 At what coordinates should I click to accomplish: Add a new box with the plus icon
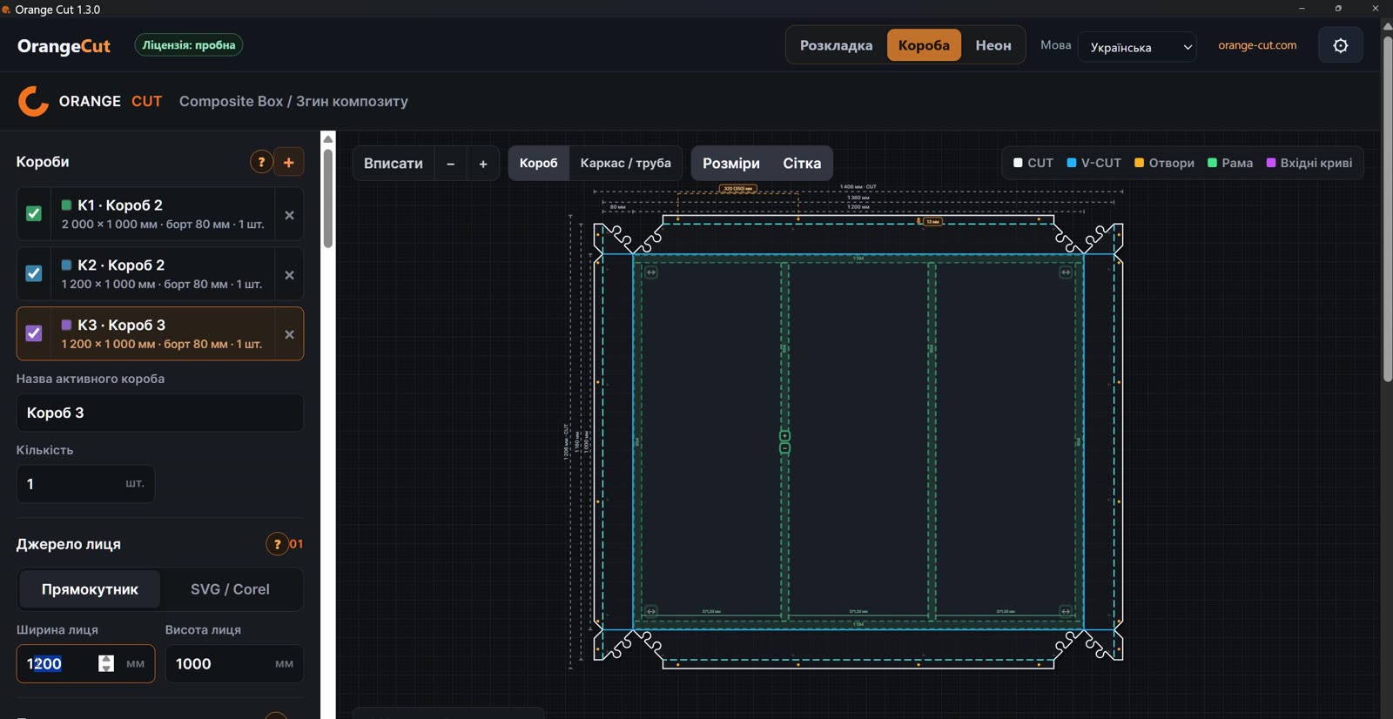289,162
